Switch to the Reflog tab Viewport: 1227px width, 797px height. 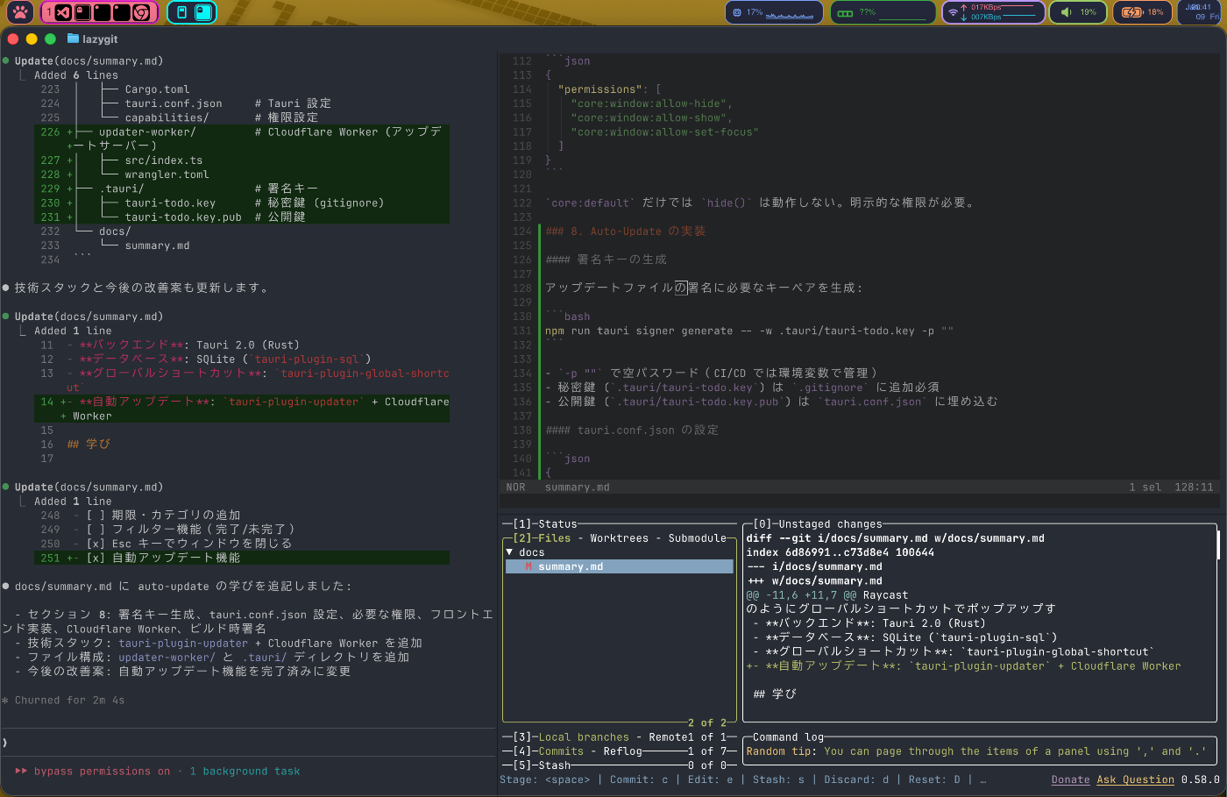pos(622,751)
